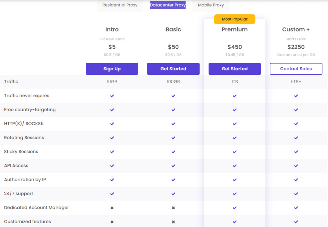
Task: Click Intro checkmark for HTTP(S)/ SOCKS5
Action: click(x=112, y=124)
